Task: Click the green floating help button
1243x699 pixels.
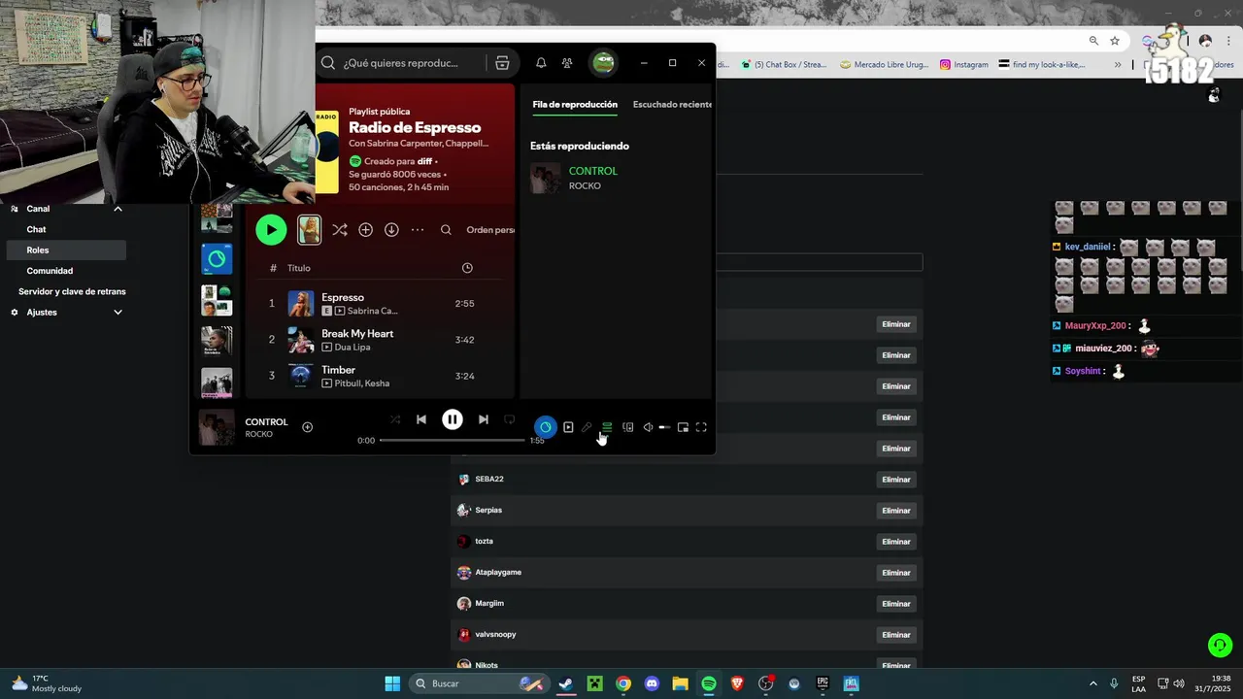Action: 1220,645
